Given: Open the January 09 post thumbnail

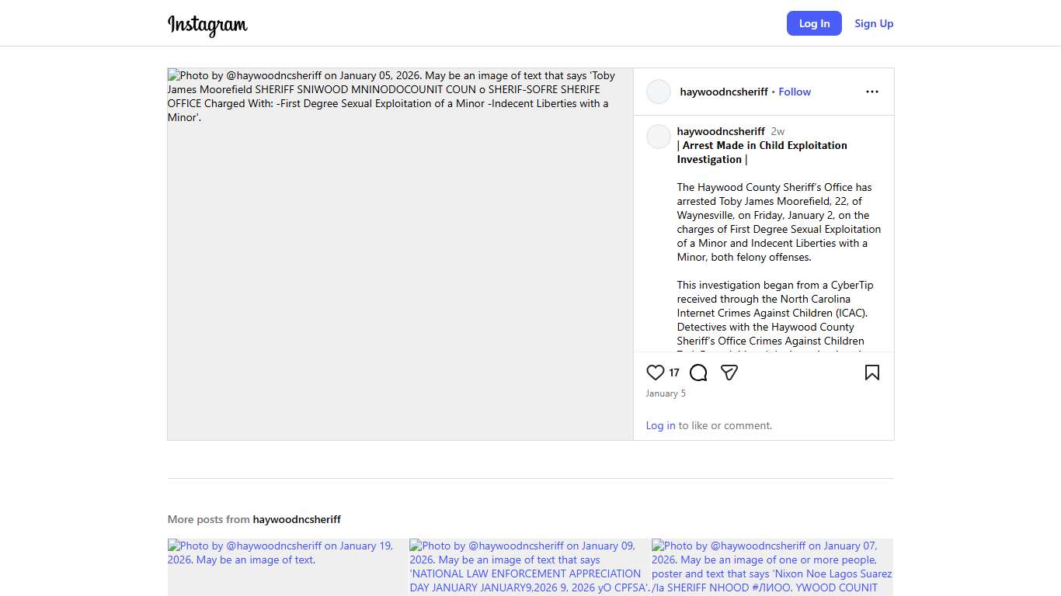Looking at the screenshot, I should click(530, 567).
